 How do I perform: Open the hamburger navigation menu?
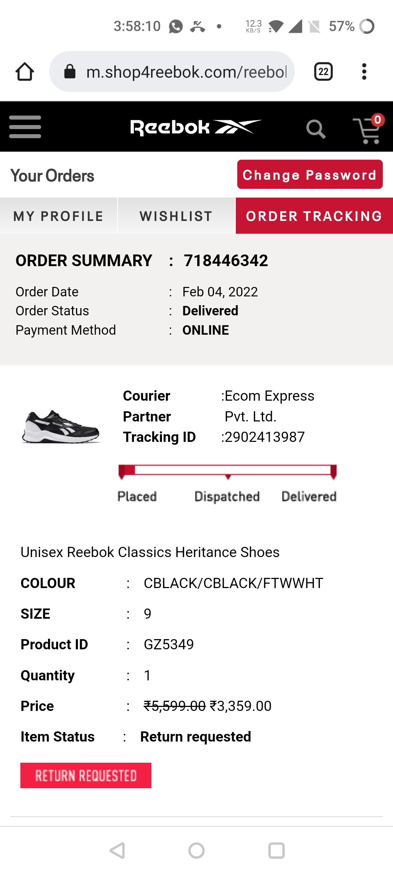[x=25, y=127]
